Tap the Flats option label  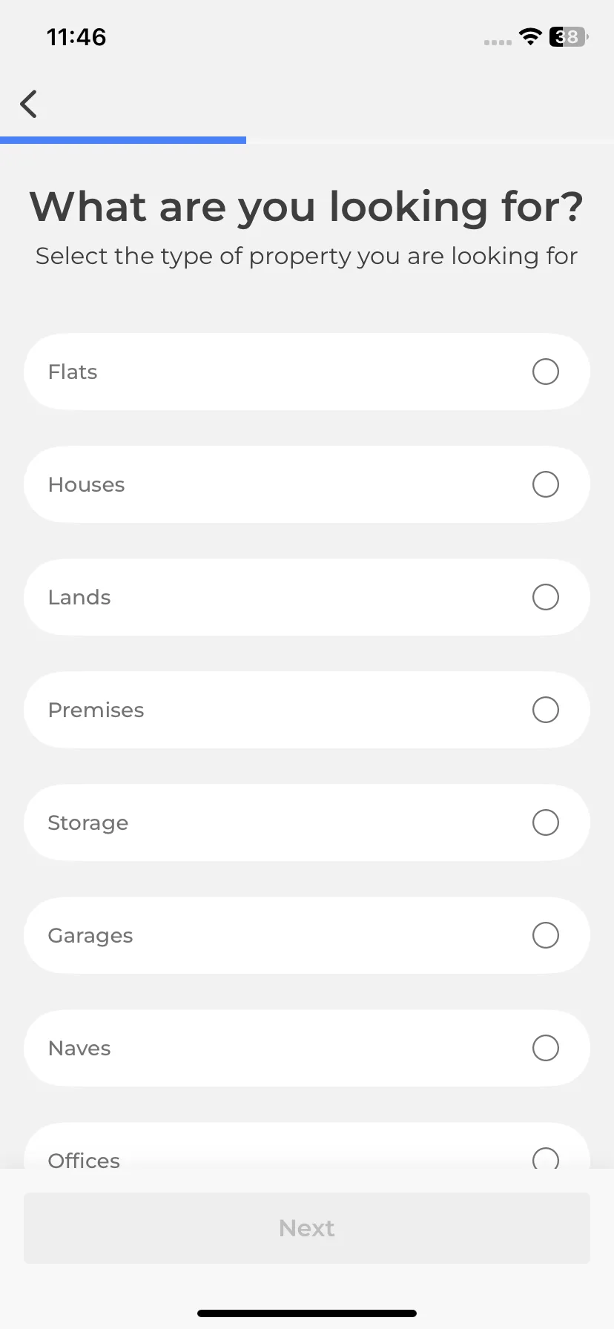pyautogui.click(x=73, y=372)
